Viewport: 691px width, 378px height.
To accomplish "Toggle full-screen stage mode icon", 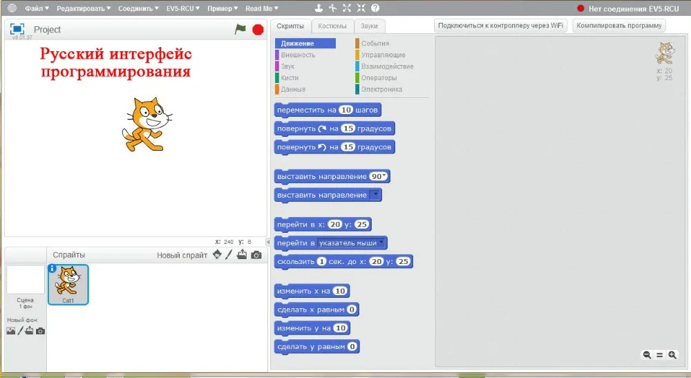I will (x=17, y=29).
